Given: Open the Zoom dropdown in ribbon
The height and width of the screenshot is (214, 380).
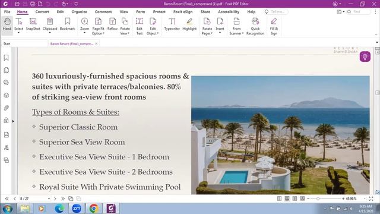Looking at the screenshot, I should [x=84, y=33].
